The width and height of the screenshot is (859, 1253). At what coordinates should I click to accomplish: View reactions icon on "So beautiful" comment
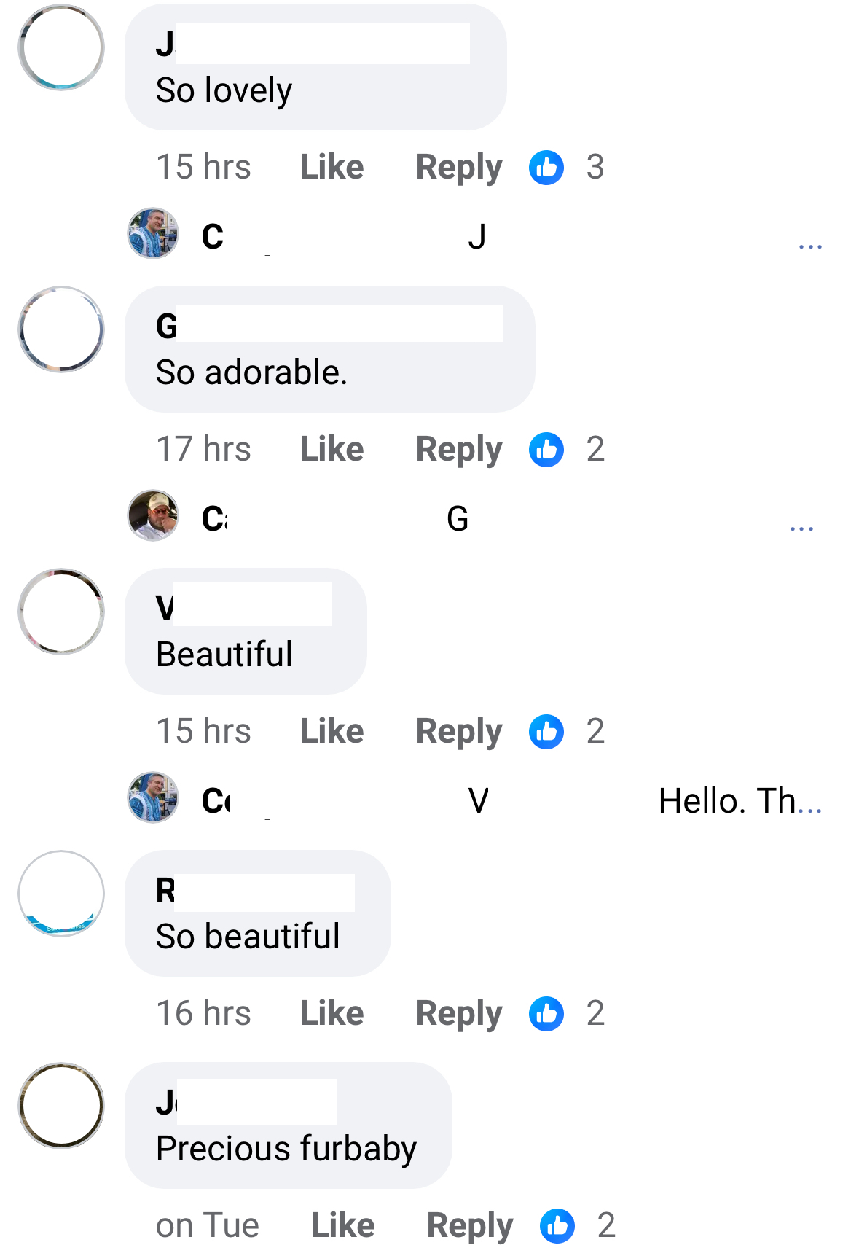(546, 1014)
